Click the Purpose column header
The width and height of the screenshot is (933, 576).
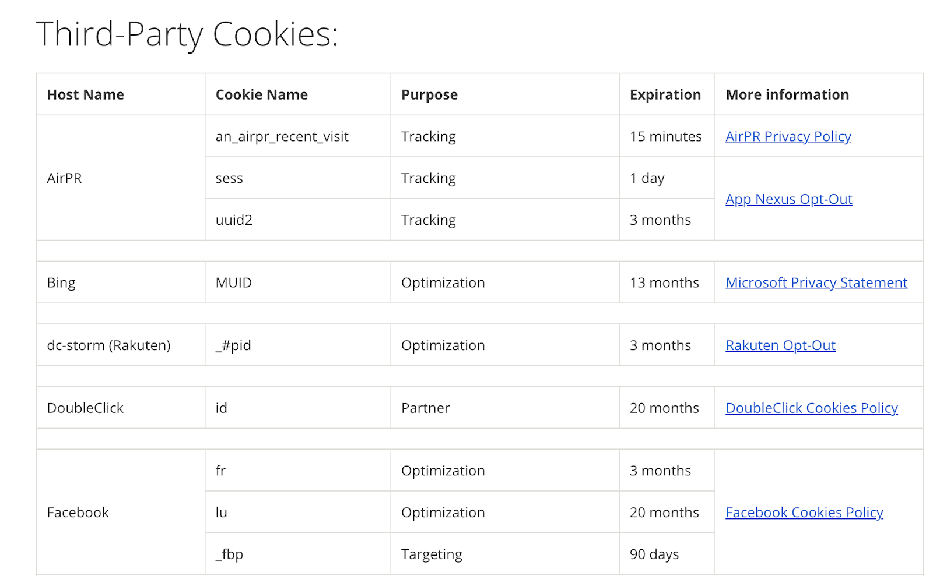[505, 94]
